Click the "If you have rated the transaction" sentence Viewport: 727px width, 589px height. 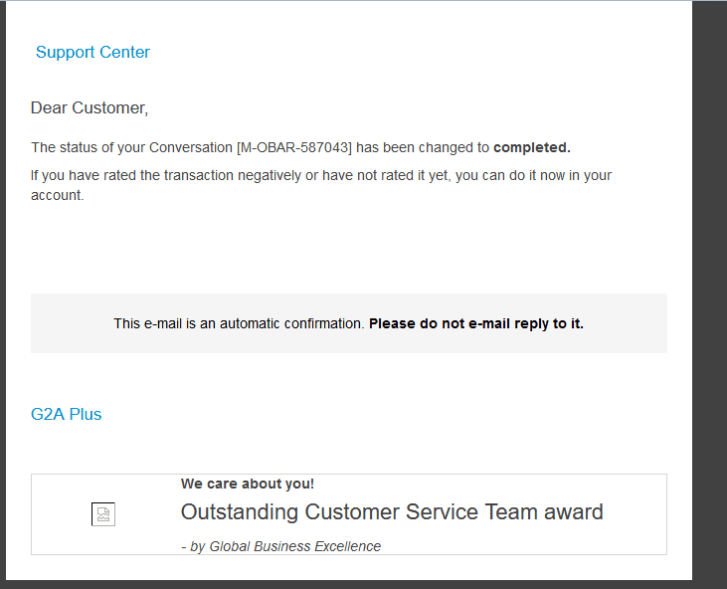tap(129, 175)
